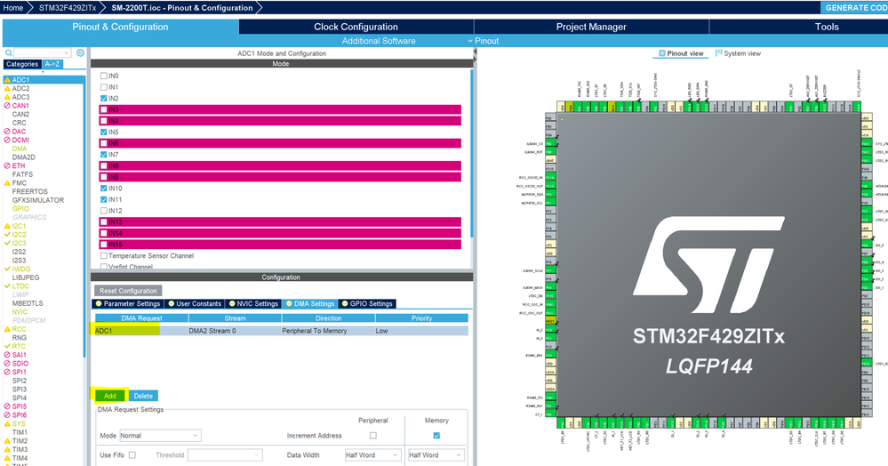Click the Pinout view chip icon
Image resolution: width=888 pixels, height=466 pixels.
pos(661,53)
